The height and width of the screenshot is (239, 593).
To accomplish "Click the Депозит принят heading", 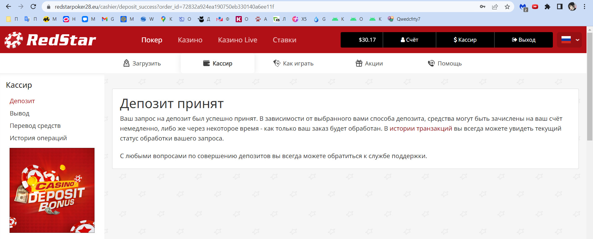I will pos(172,104).
